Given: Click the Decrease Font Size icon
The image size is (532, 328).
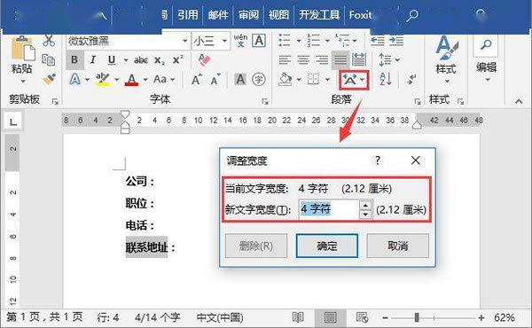Looking at the screenshot, I should click(x=215, y=80).
